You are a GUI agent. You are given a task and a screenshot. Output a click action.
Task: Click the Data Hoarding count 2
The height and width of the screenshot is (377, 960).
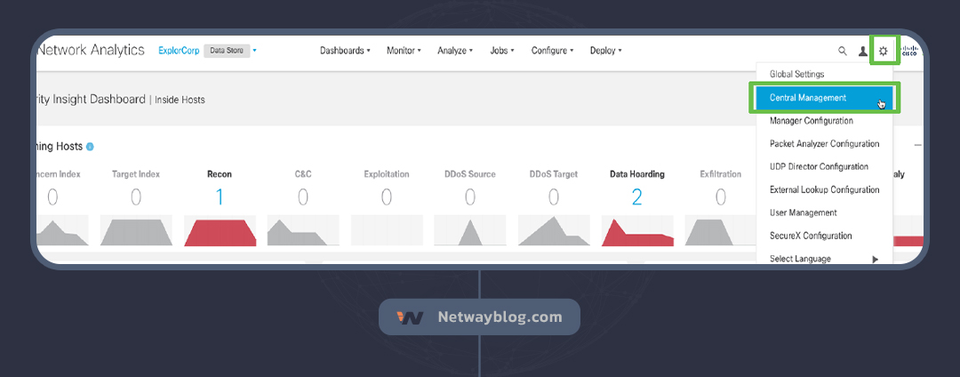click(636, 197)
